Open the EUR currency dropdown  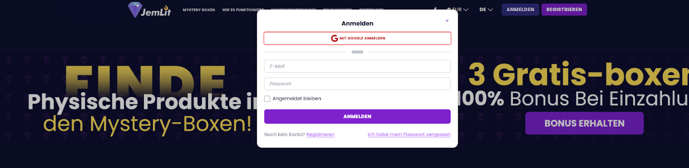[458, 9]
